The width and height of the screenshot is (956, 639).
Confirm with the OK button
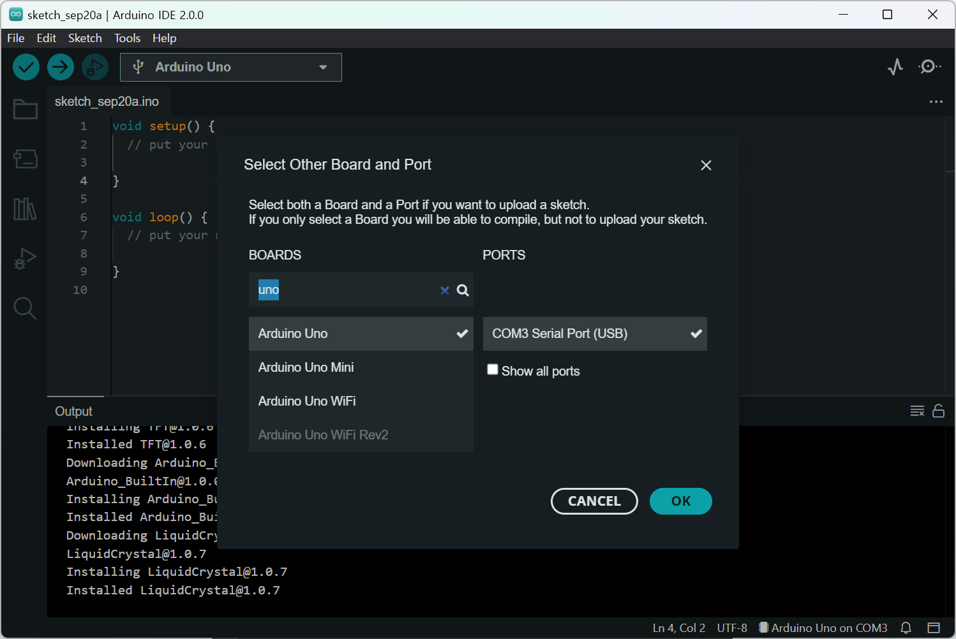[x=681, y=501]
